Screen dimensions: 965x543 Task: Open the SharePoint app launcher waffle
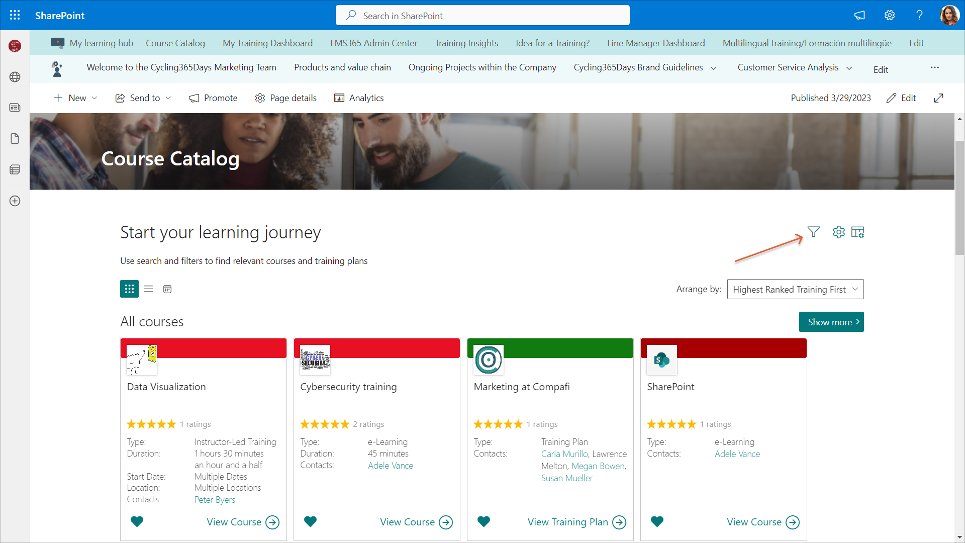tap(15, 15)
